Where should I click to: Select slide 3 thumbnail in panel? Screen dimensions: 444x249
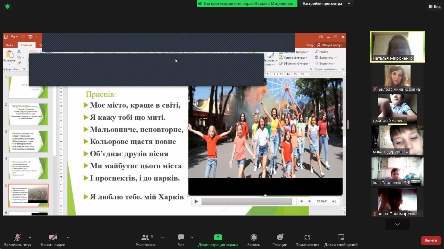click(28, 142)
